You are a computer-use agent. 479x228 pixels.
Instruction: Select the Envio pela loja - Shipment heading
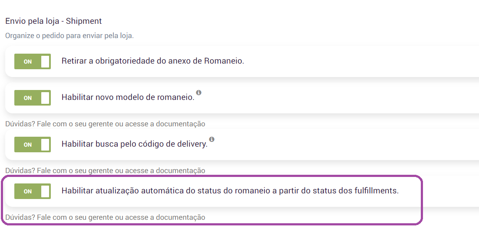[53, 21]
